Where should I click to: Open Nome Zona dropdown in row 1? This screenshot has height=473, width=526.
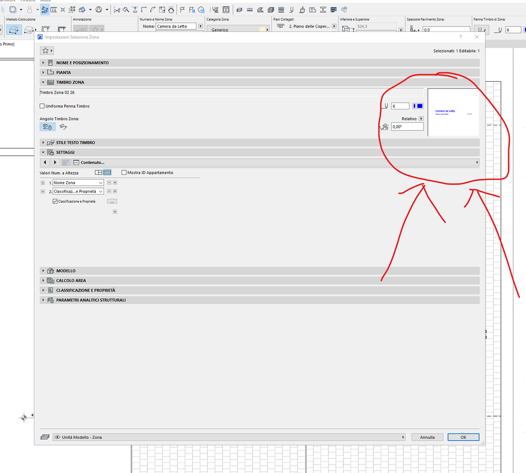click(x=78, y=183)
